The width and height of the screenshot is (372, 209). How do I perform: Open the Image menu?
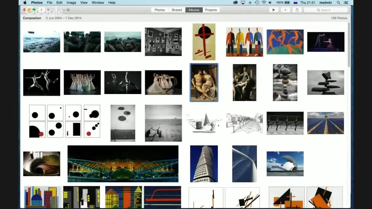pos(71,3)
